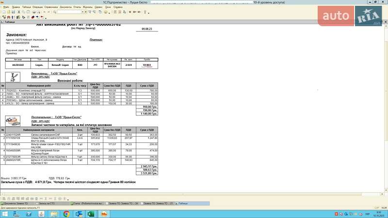Open Excel from the taskbar
This screenshot has height=218, width=388.
point(90,214)
